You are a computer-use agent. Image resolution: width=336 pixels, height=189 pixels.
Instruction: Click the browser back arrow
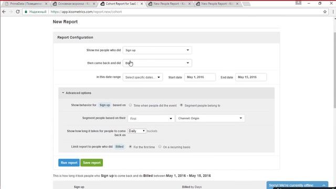pyautogui.click(x=4, y=12)
